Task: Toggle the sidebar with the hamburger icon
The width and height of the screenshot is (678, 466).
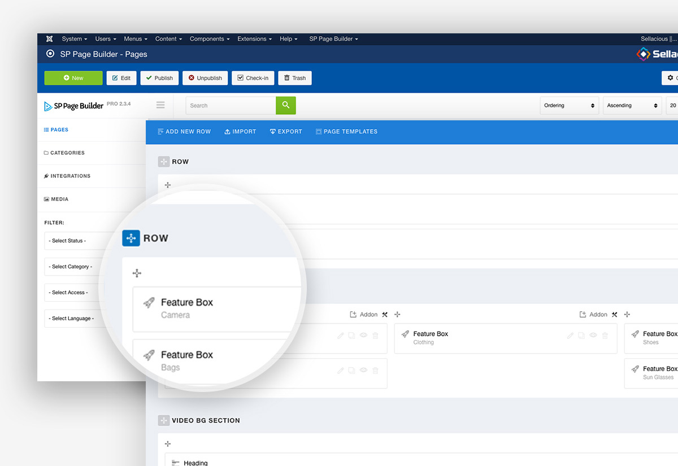Action: coord(160,105)
